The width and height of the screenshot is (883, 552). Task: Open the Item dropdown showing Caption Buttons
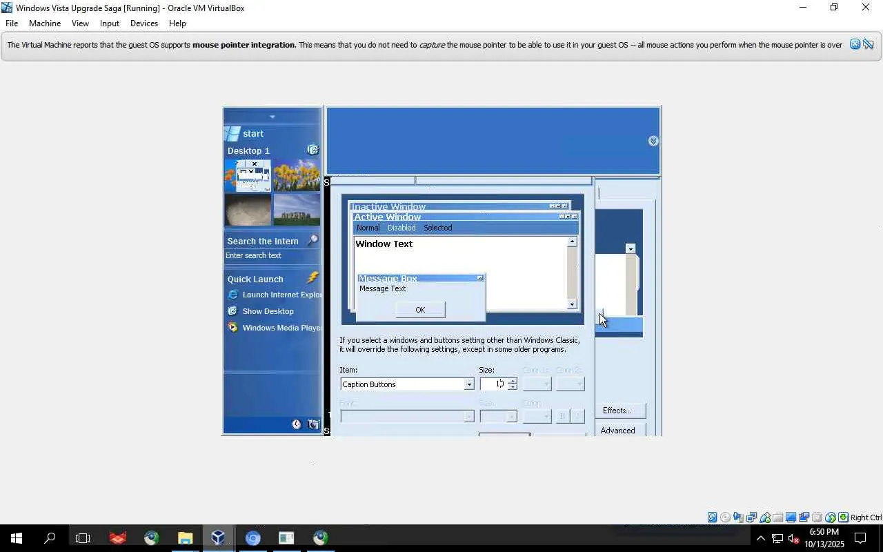(469, 384)
